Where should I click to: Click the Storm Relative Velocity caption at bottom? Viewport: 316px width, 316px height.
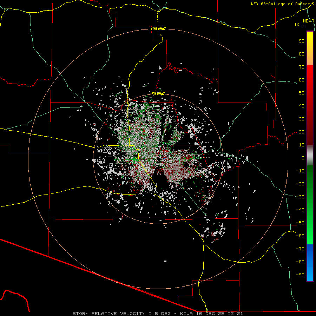pos(158,314)
